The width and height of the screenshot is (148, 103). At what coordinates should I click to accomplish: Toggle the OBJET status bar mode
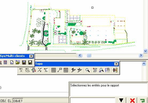[18, 101]
